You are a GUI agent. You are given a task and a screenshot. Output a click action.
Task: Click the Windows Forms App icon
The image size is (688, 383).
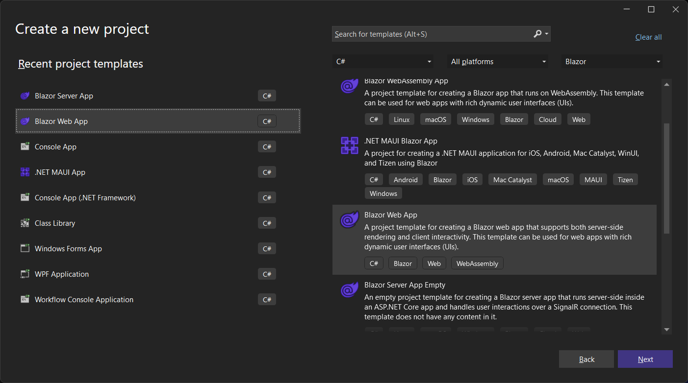pyautogui.click(x=25, y=249)
